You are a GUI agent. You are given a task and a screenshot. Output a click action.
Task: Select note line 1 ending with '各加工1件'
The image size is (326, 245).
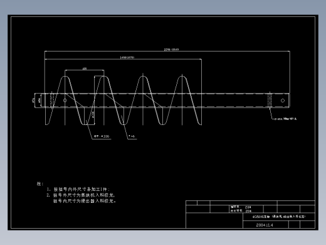point(78,189)
